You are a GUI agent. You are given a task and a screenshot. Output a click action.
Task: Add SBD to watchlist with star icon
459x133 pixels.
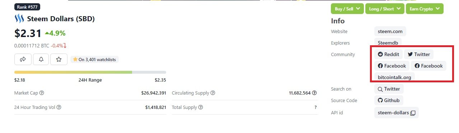[x=59, y=59]
